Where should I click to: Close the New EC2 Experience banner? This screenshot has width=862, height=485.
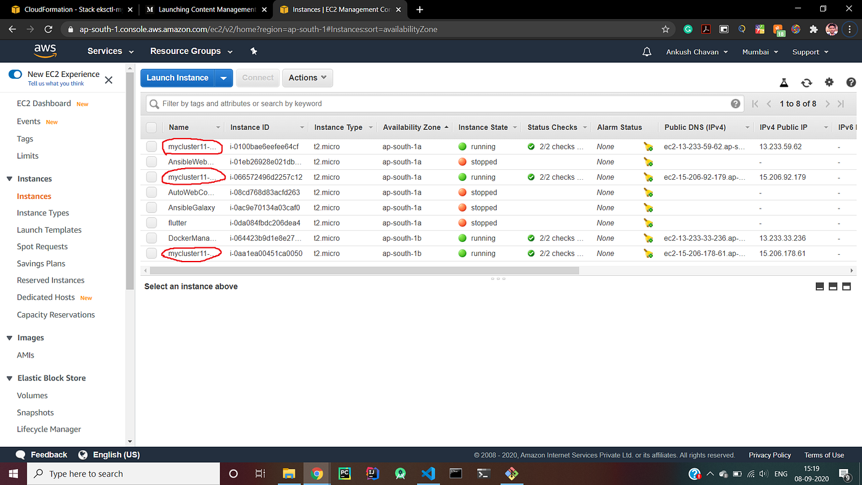point(109,80)
